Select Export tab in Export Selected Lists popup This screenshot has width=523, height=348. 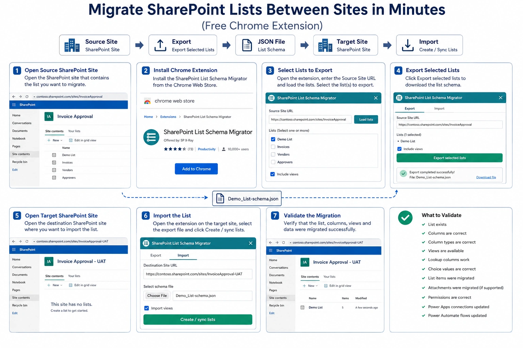tap(410, 109)
